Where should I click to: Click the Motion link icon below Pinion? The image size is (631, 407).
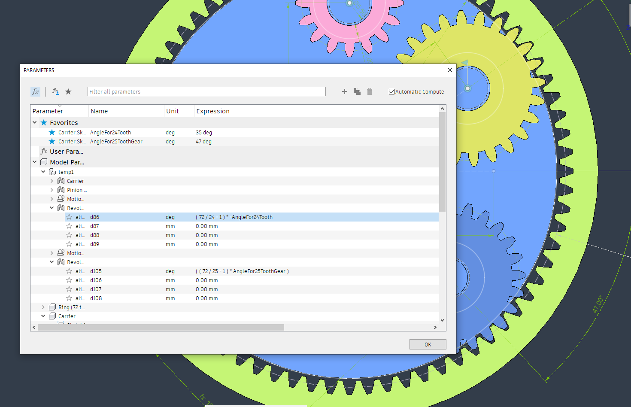coord(61,199)
